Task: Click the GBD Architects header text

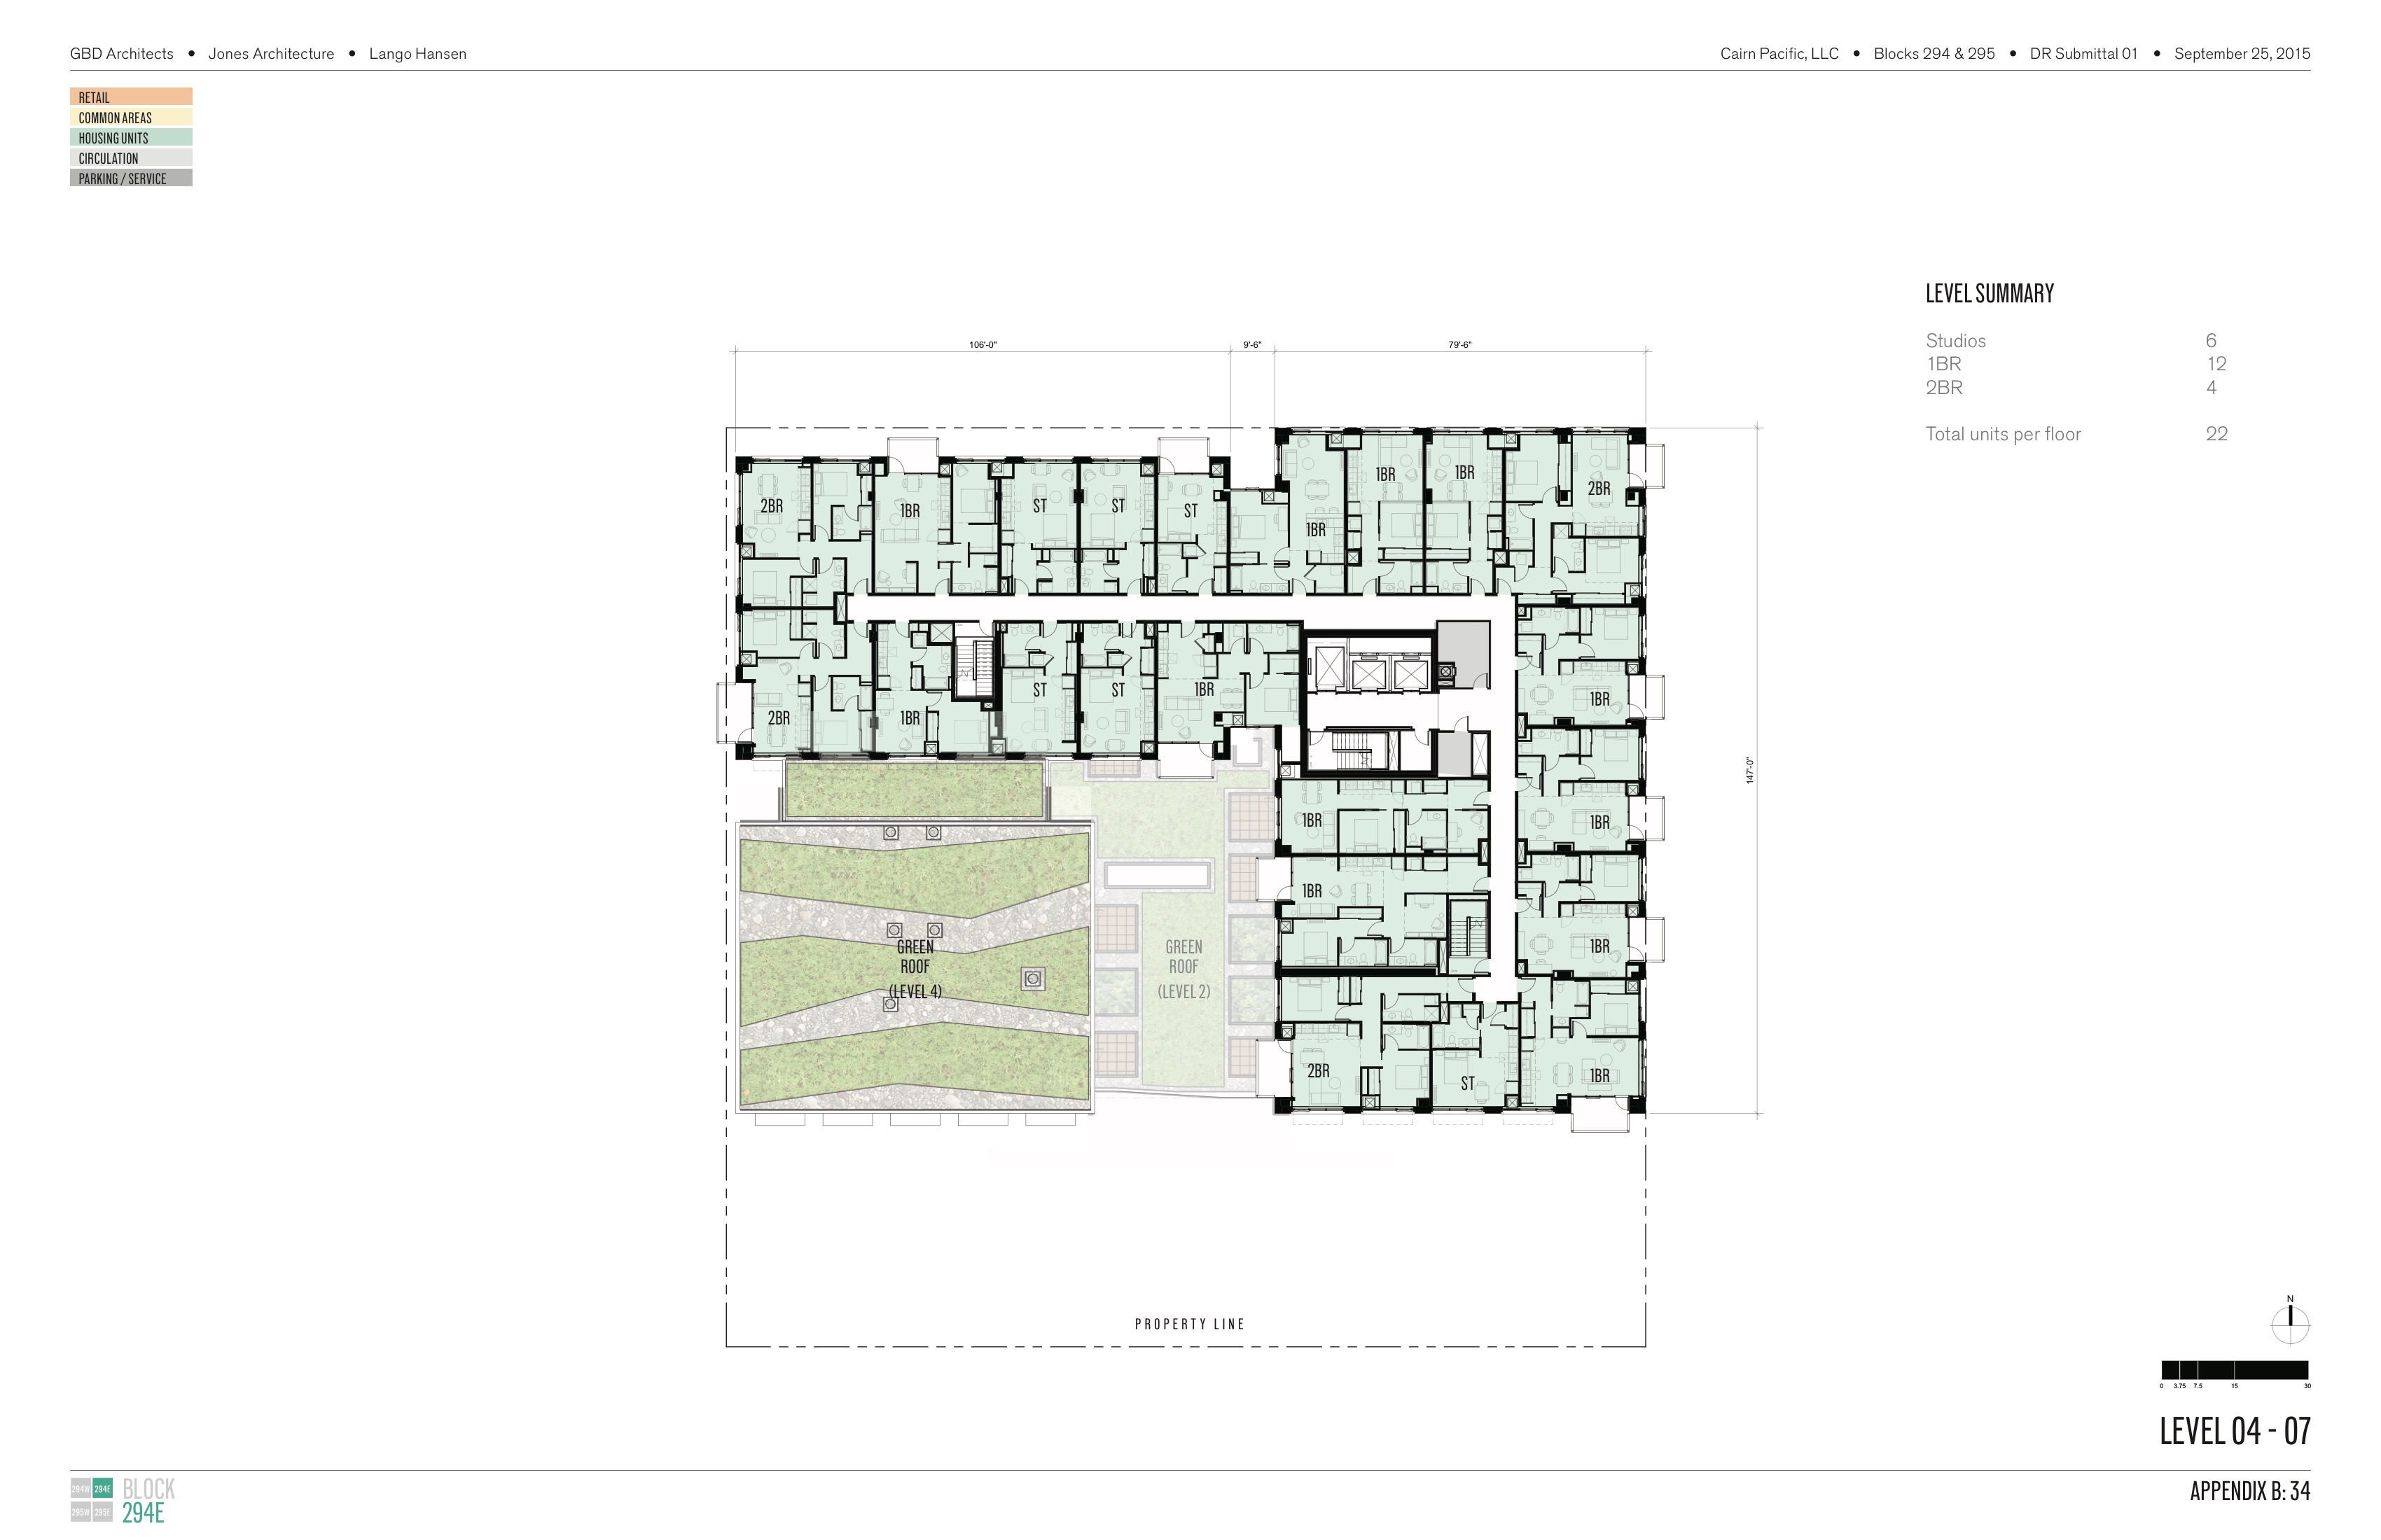Action: coord(121,54)
